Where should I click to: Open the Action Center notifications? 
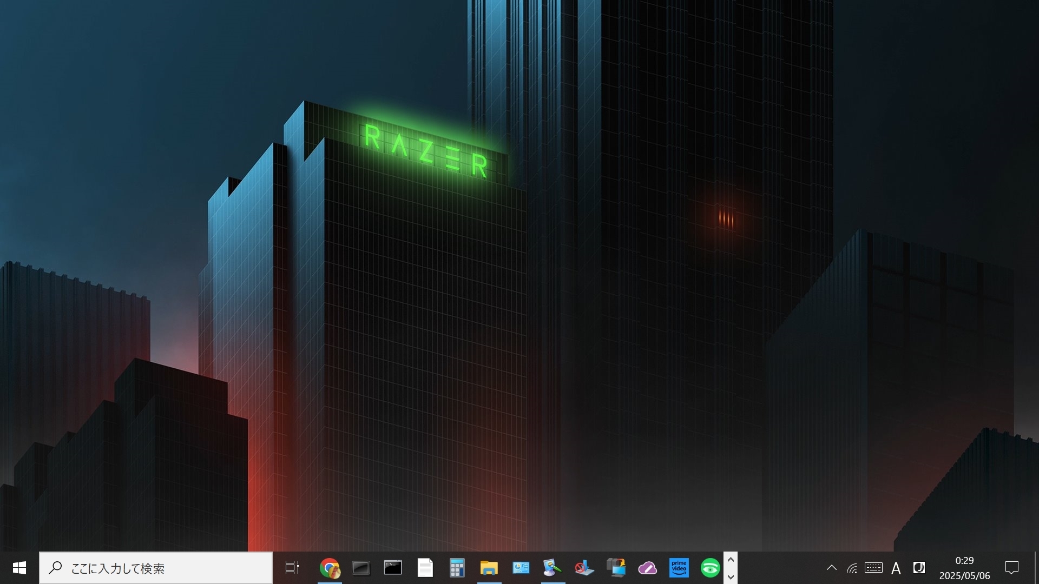(1012, 568)
